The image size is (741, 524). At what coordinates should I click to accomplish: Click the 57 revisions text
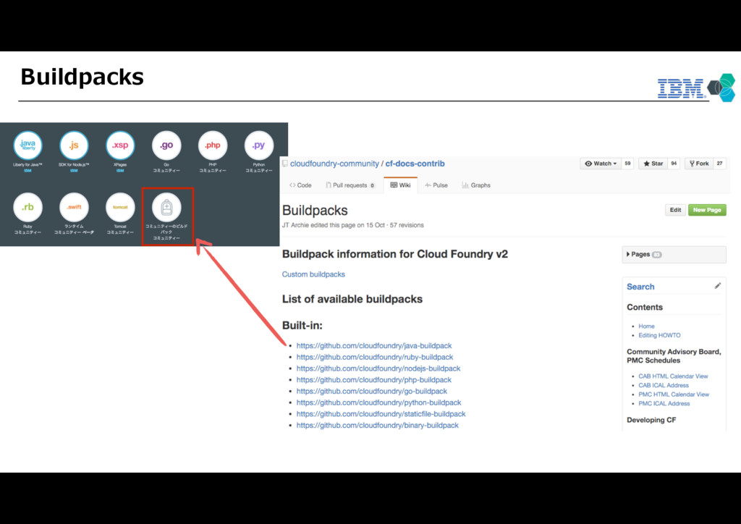pos(407,225)
